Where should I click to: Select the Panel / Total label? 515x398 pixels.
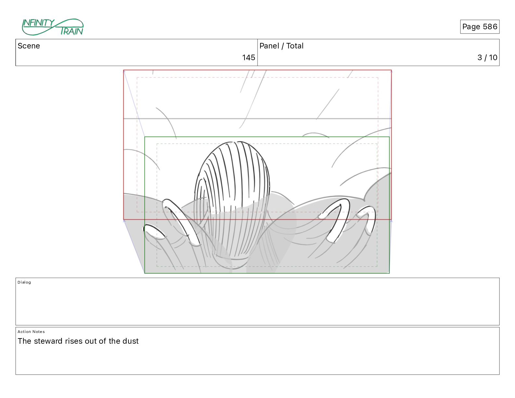[x=282, y=46]
